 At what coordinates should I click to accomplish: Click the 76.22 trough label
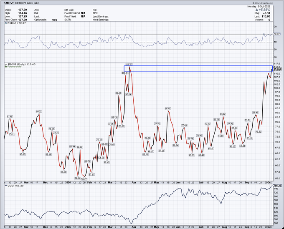(258, 132)
